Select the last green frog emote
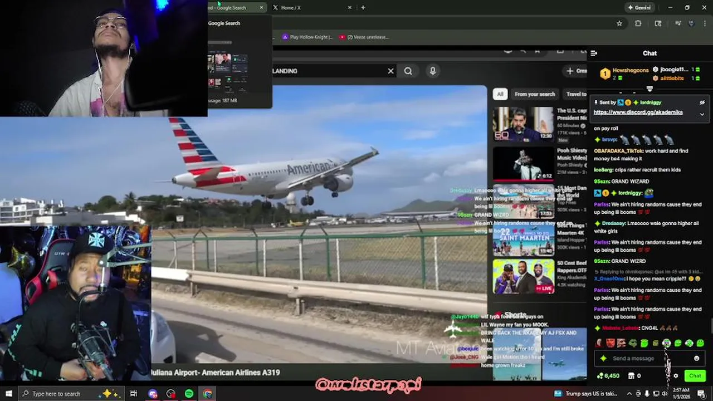The image size is (713, 401). pos(700,343)
